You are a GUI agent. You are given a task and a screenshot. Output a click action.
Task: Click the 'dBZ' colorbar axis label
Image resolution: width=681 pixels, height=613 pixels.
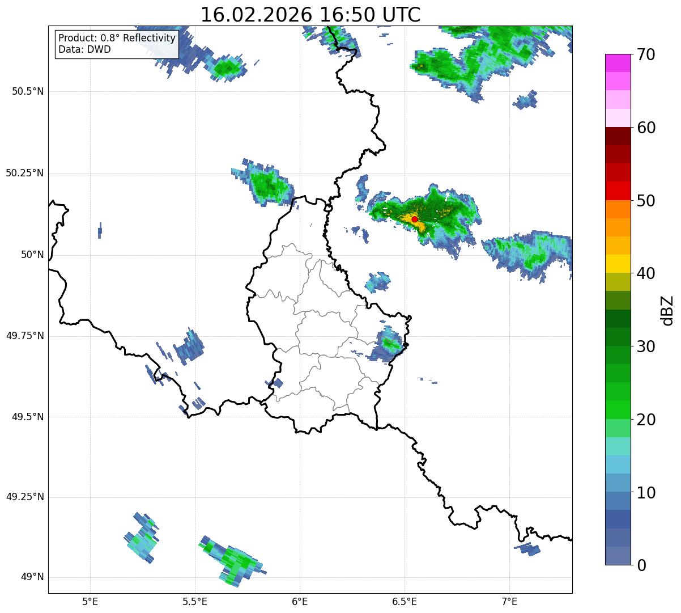(x=667, y=310)
